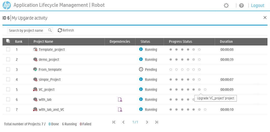Go to the next page arrow
Viewport: 270px width, 132px height.
pos(147,122)
